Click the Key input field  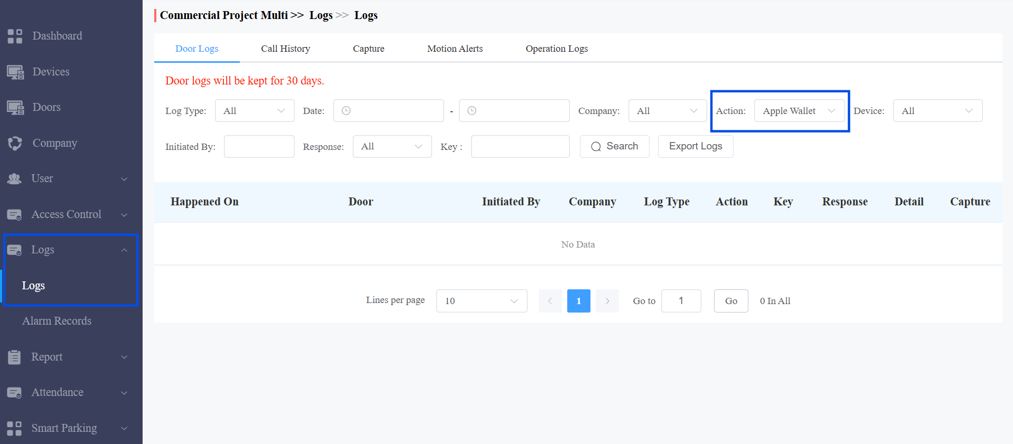click(x=520, y=147)
